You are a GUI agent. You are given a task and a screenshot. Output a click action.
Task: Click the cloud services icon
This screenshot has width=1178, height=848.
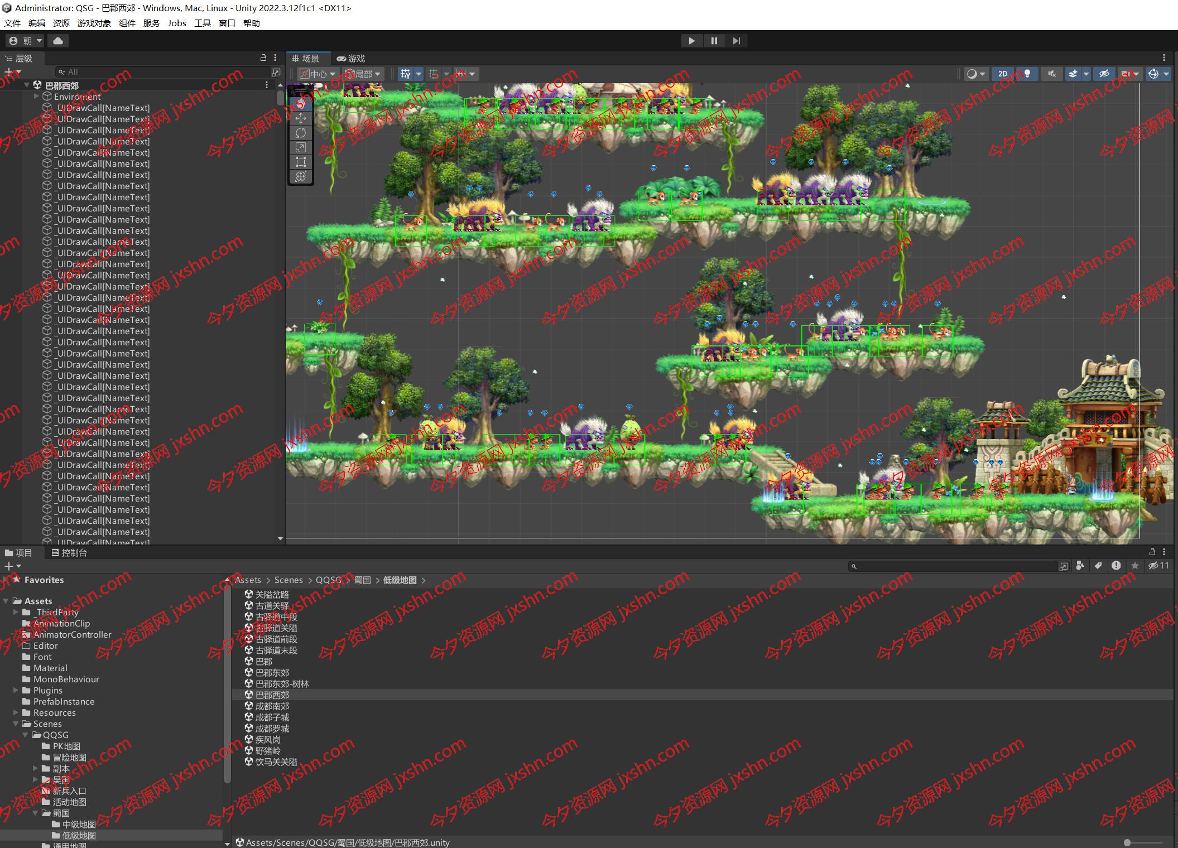tap(58, 41)
